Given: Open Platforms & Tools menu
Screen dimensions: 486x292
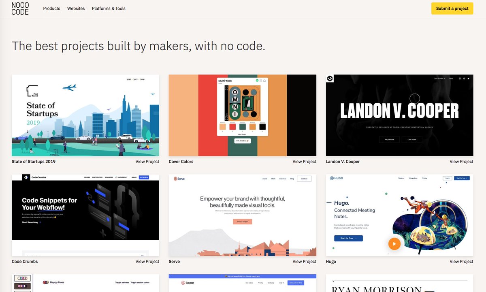Looking at the screenshot, I should [109, 9].
